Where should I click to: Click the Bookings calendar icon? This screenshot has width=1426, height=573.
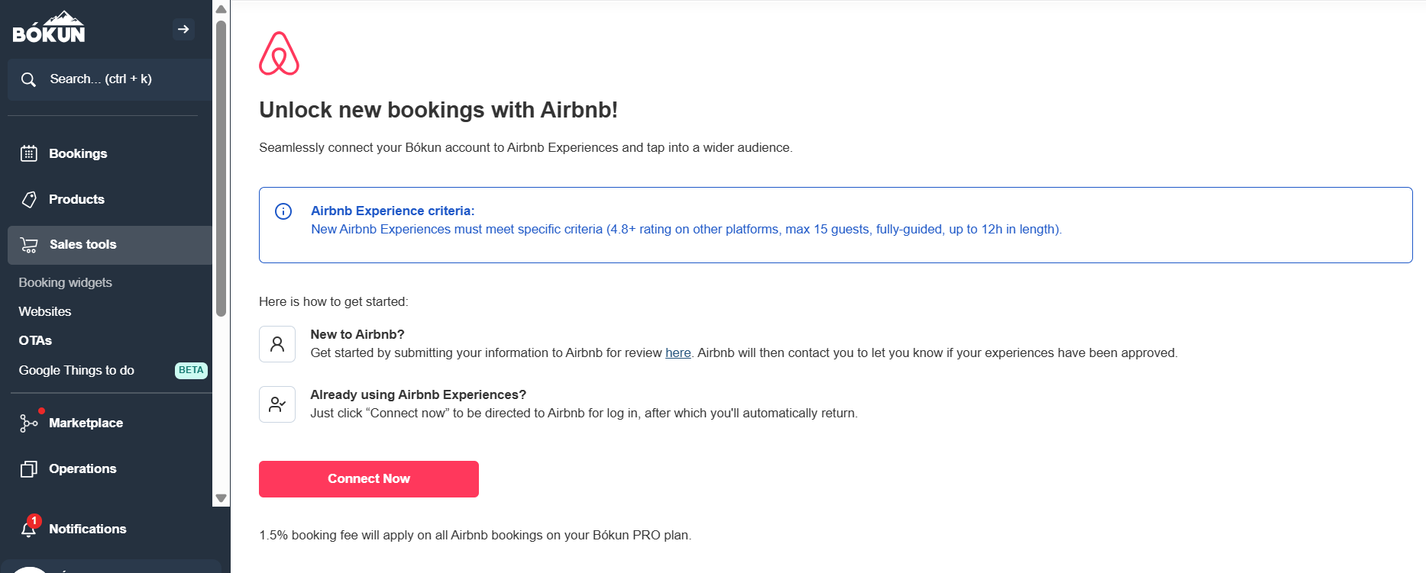click(x=29, y=153)
